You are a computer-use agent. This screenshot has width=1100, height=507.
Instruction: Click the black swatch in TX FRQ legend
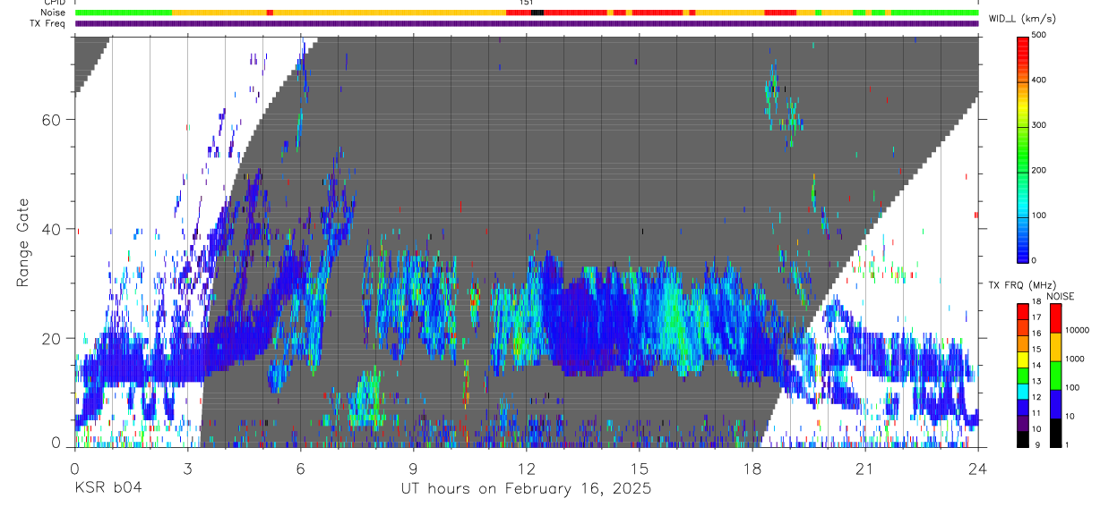tap(1023, 437)
